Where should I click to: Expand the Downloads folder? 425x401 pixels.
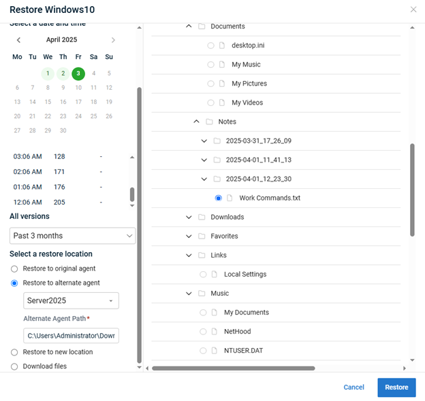tap(189, 217)
